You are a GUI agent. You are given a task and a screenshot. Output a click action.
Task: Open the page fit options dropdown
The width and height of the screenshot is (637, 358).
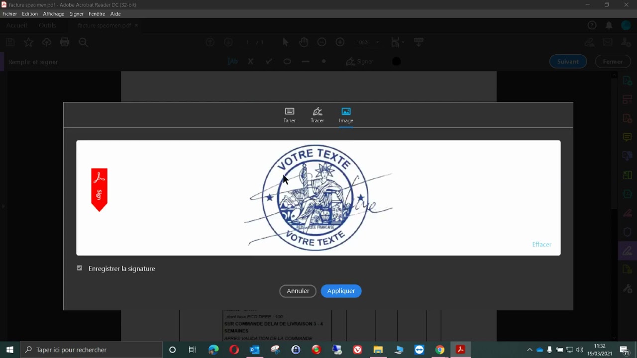pyautogui.click(x=398, y=42)
